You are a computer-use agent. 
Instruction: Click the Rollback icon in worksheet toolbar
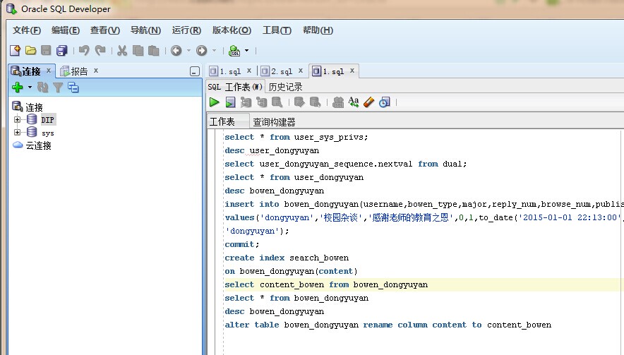tap(316, 102)
